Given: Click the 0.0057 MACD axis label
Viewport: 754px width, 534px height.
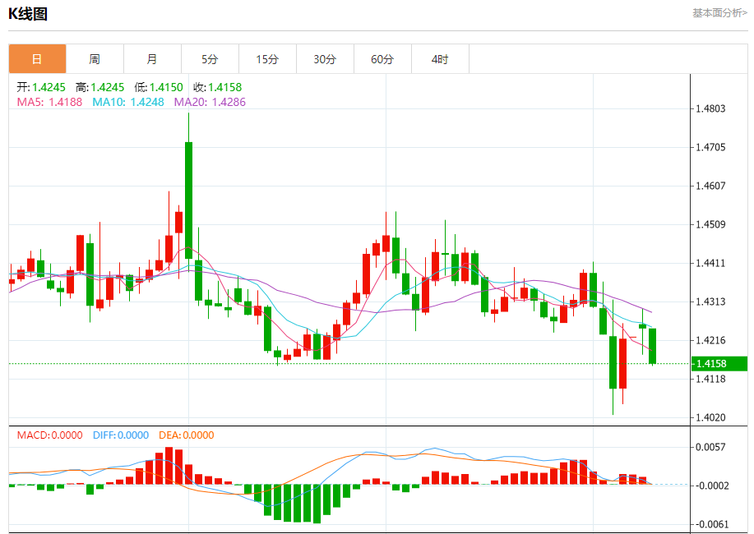Looking at the screenshot, I should pos(710,447).
